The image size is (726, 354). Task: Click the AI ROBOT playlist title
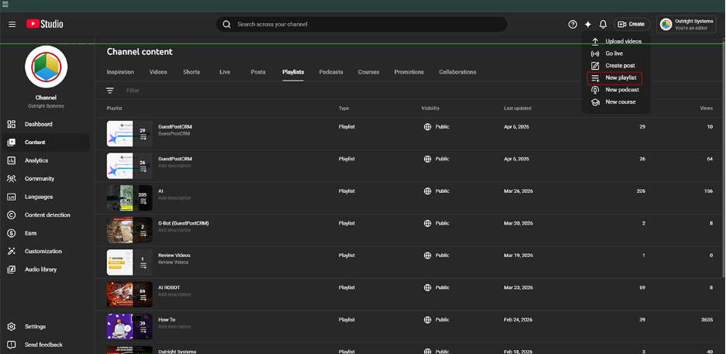169,287
